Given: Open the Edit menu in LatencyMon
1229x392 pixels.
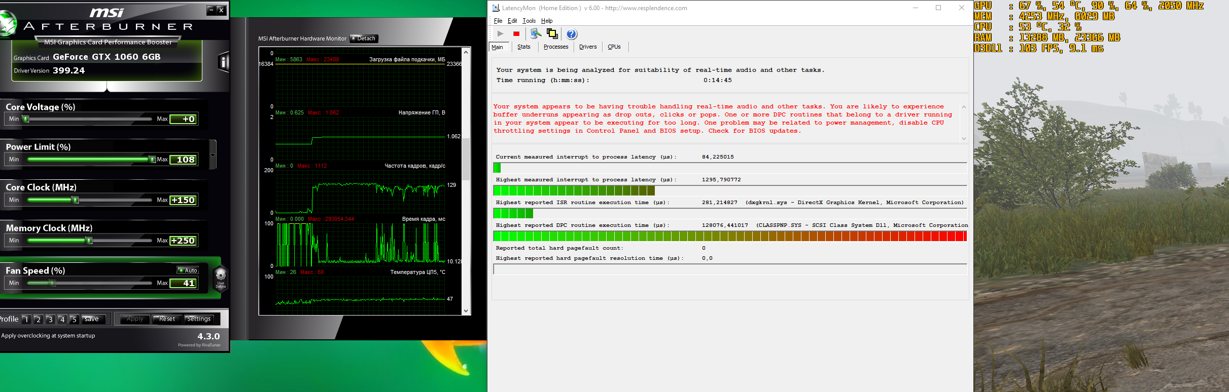Looking at the screenshot, I should pyautogui.click(x=512, y=21).
